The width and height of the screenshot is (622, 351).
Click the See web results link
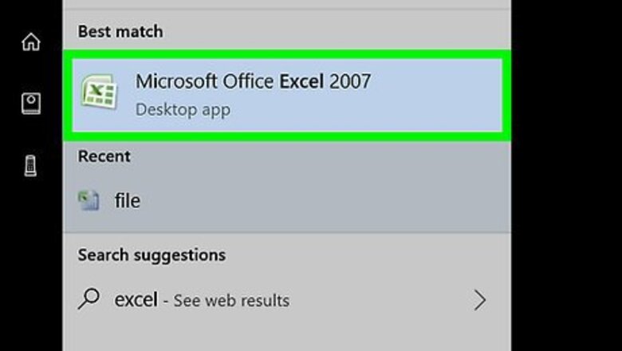coord(233,301)
